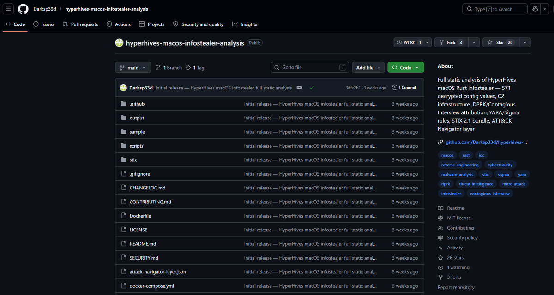This screenshot has width=554, height=295.
Task: Switch to the Actions tab
Action: pyautogui.click(x=119, y=24)
